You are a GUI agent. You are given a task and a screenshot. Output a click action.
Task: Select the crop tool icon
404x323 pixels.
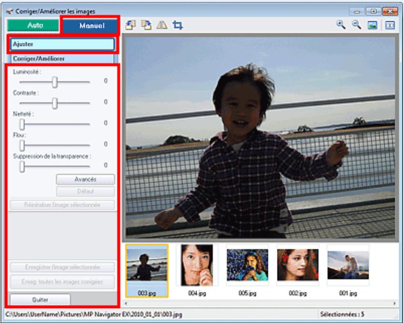click(x=178, y=25)
